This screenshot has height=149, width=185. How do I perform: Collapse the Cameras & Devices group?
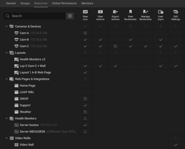point(7,26)
